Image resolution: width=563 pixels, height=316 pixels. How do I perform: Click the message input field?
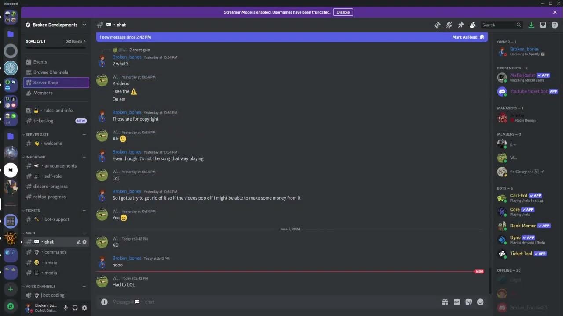coord(264,302)
